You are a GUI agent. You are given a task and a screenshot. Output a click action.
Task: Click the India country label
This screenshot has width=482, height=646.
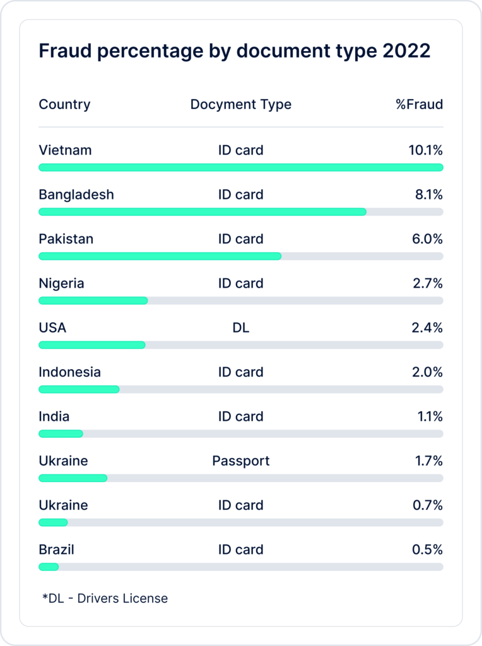(x=54, y=416)
